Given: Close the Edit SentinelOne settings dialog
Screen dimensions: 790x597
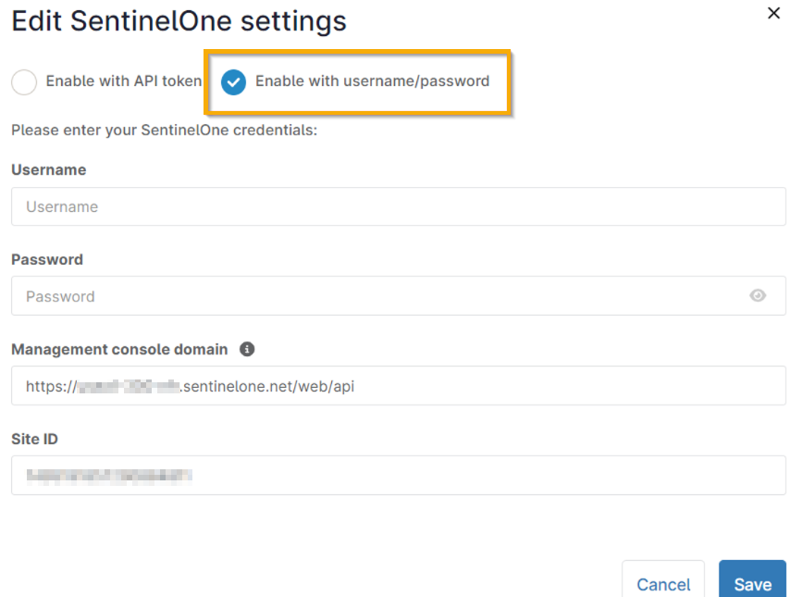Looking at the screenshot, I should click(774, 13).
